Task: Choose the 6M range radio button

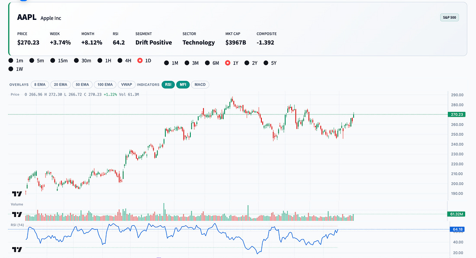Action: [x=207, y=63]
